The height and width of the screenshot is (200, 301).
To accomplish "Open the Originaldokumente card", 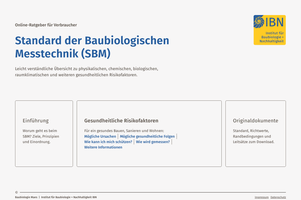I will tap(255, 133).
